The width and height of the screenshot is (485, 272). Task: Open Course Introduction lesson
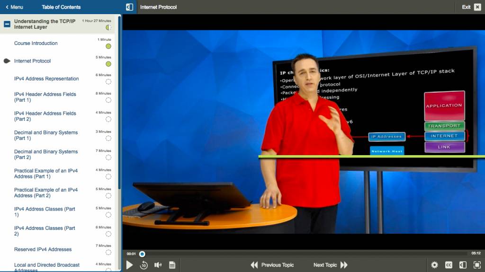point(36,43)
